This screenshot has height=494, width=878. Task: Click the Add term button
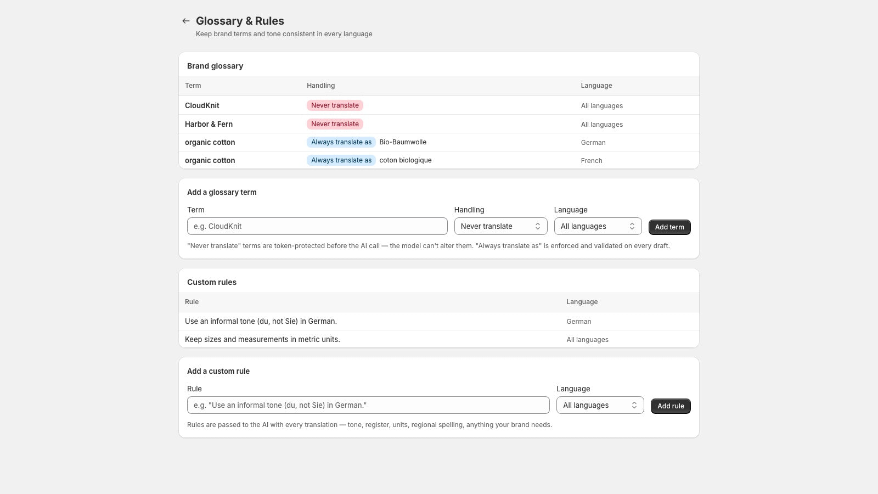click(x=669, y=227)
